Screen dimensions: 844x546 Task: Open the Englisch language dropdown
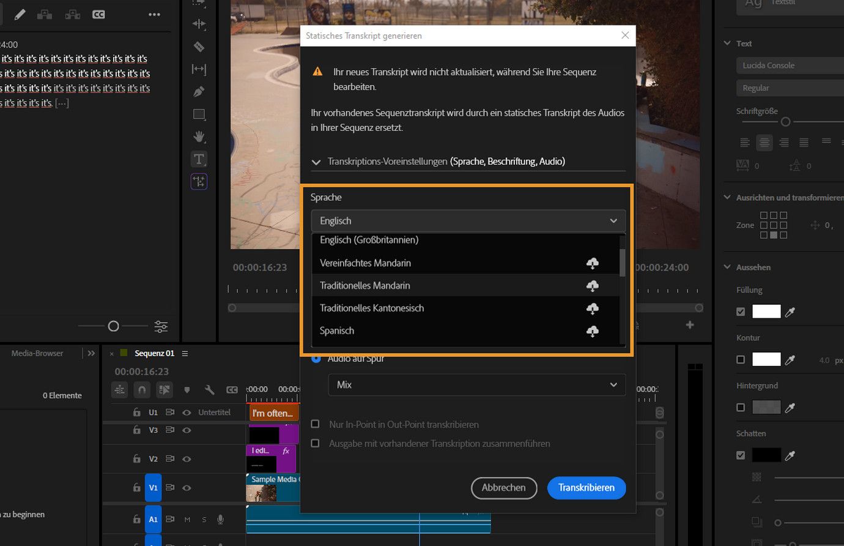pyautogui.click(x=468, y=221)
